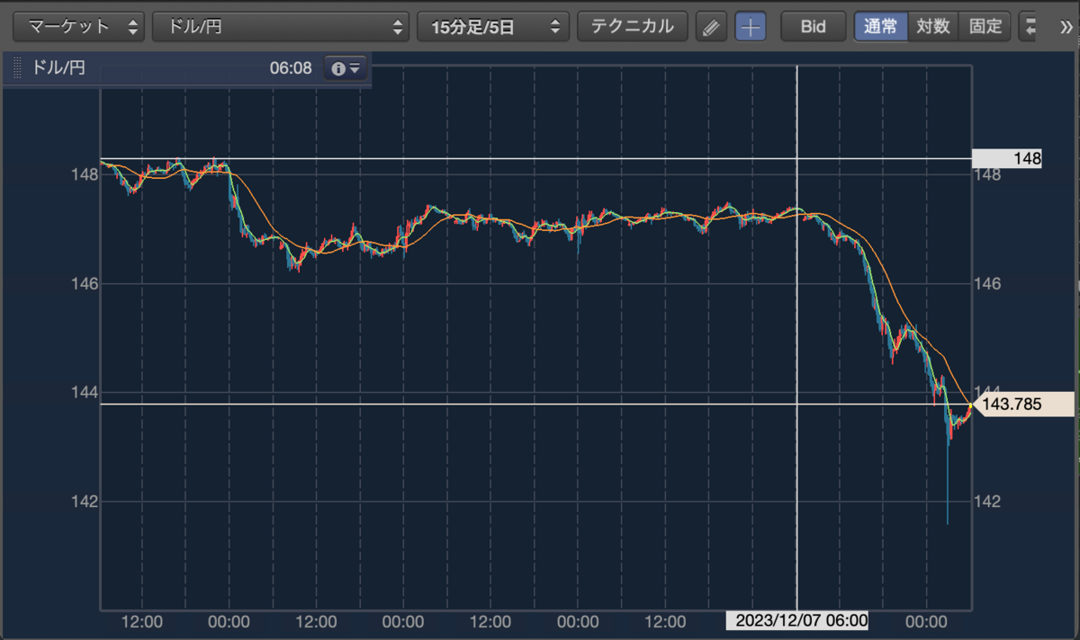Click the 142 value on right axis

click(x=988, y=501)
